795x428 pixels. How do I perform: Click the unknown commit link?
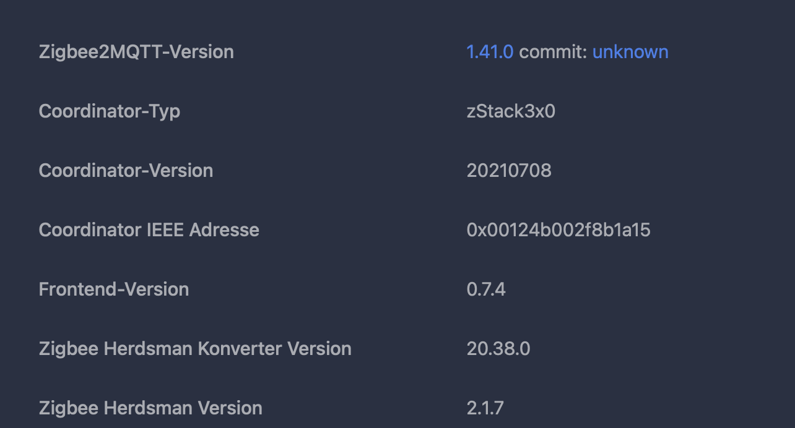click(x=630, y=52)
